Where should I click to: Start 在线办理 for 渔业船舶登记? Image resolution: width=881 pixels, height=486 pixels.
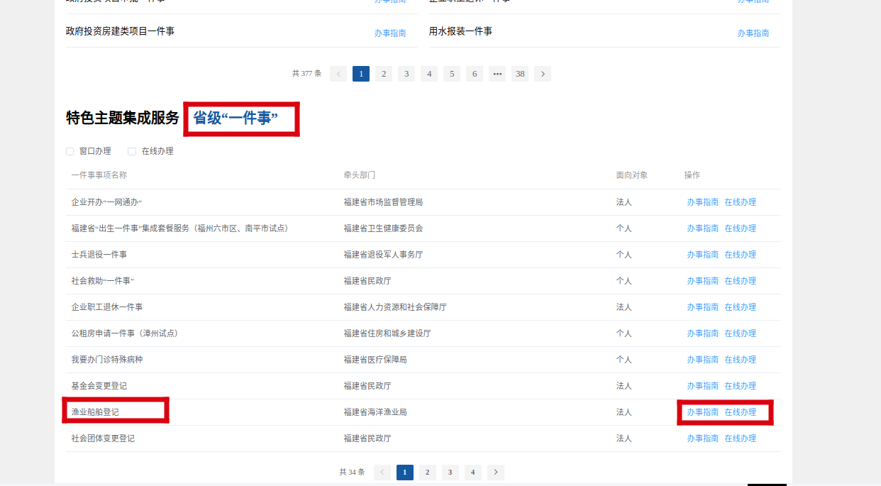[x=741, y=412]
